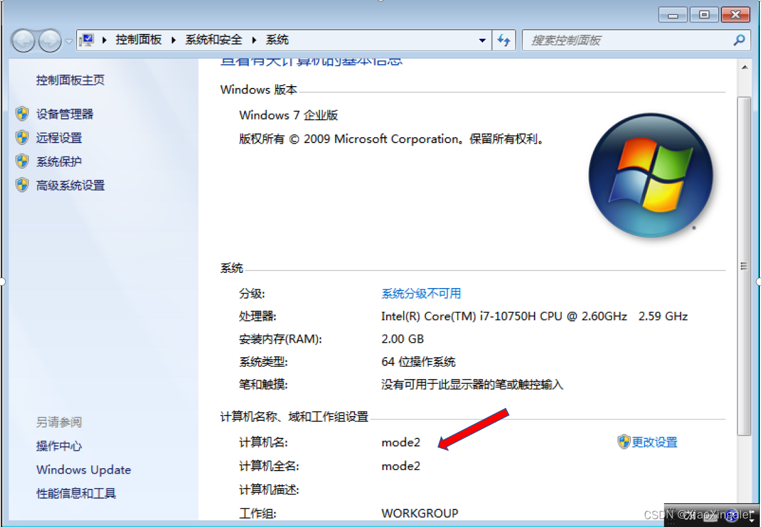761x527 pixels.
Task: Click shield icon beside 更改设置
Action: [624, 441]
